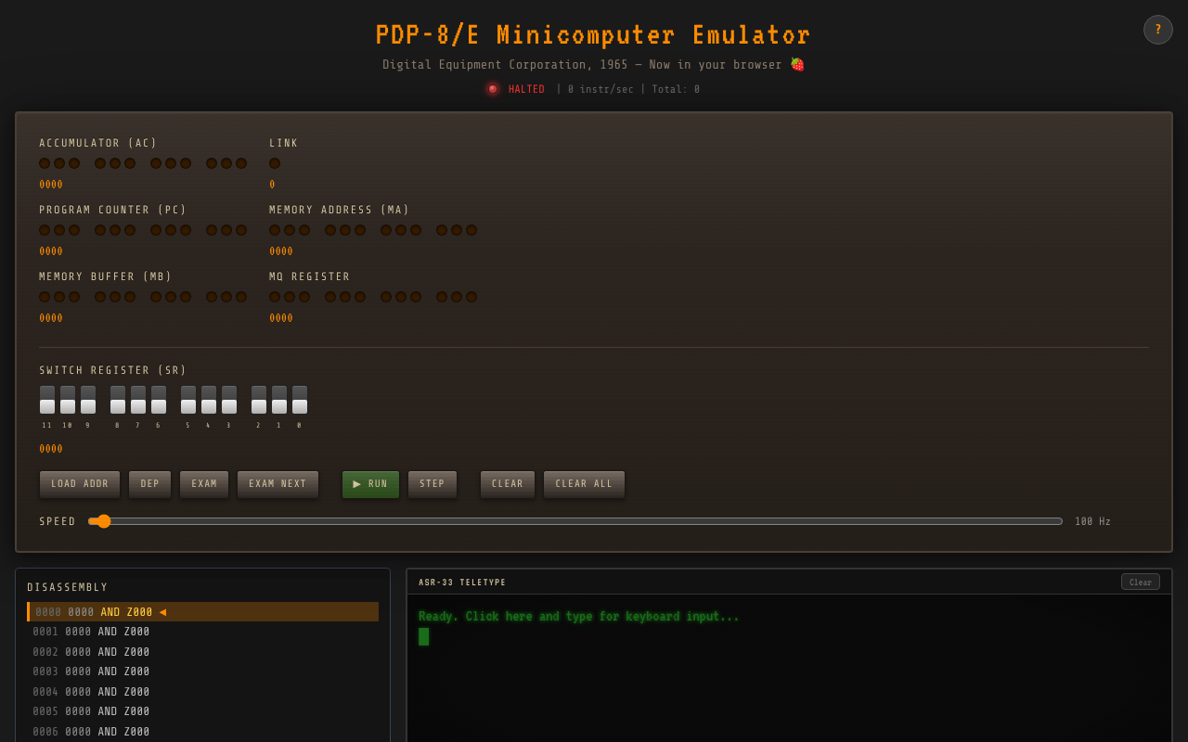Click the CLEAR ALL button
This screenshot has height=742, width=1188.
[584, 484]
